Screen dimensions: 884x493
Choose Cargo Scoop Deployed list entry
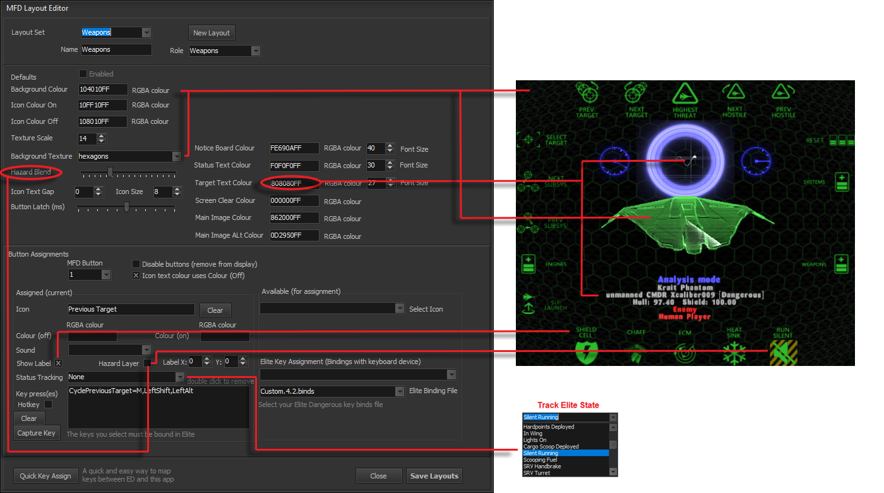click(x=551, y=447)
